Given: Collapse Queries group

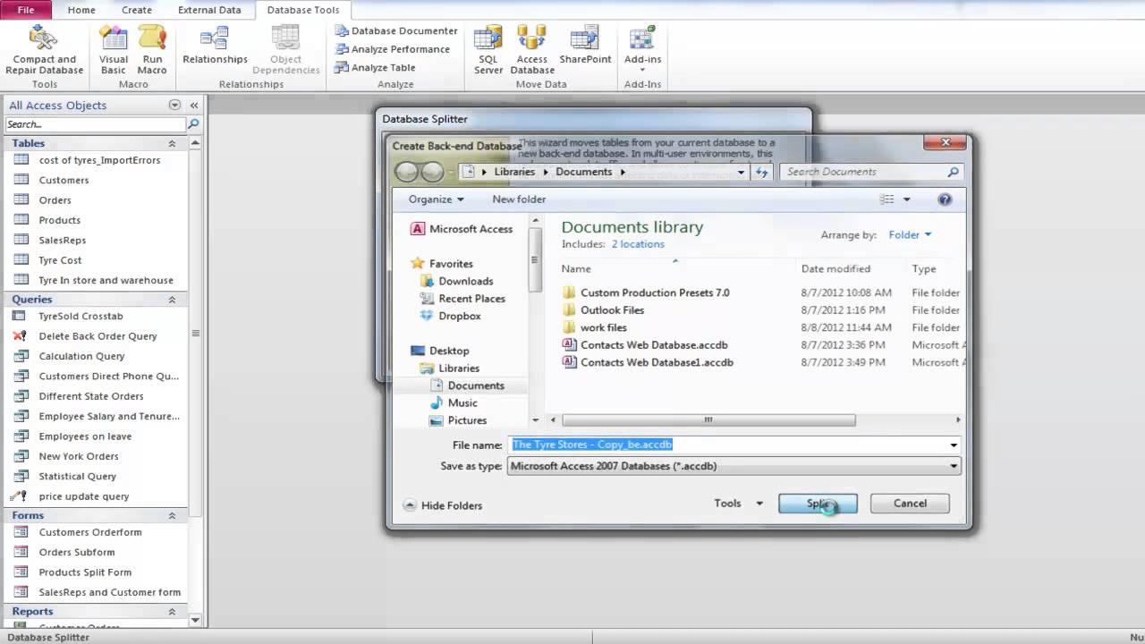Looking at the screenshot, I should [x=172, y=300].
